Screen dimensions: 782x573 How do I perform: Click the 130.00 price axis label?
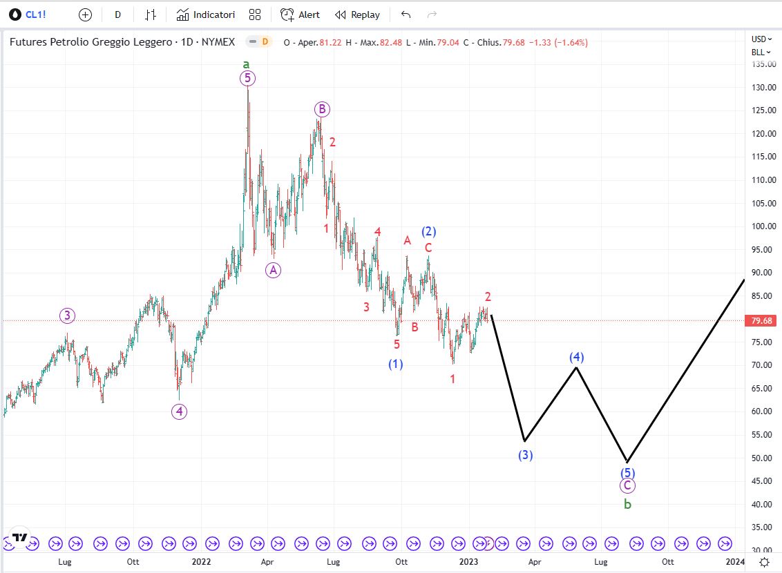(x=763, y=87)
